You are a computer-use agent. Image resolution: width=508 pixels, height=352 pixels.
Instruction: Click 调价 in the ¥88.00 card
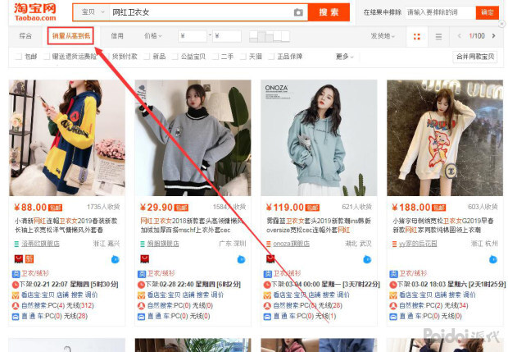point(92,295)
